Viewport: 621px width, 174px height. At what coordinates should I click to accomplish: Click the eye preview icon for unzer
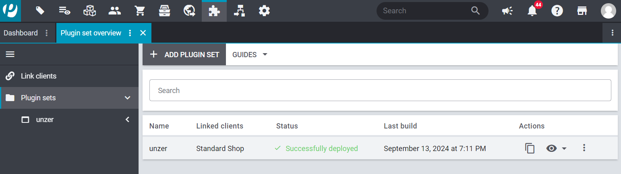(x=551, y=148)
